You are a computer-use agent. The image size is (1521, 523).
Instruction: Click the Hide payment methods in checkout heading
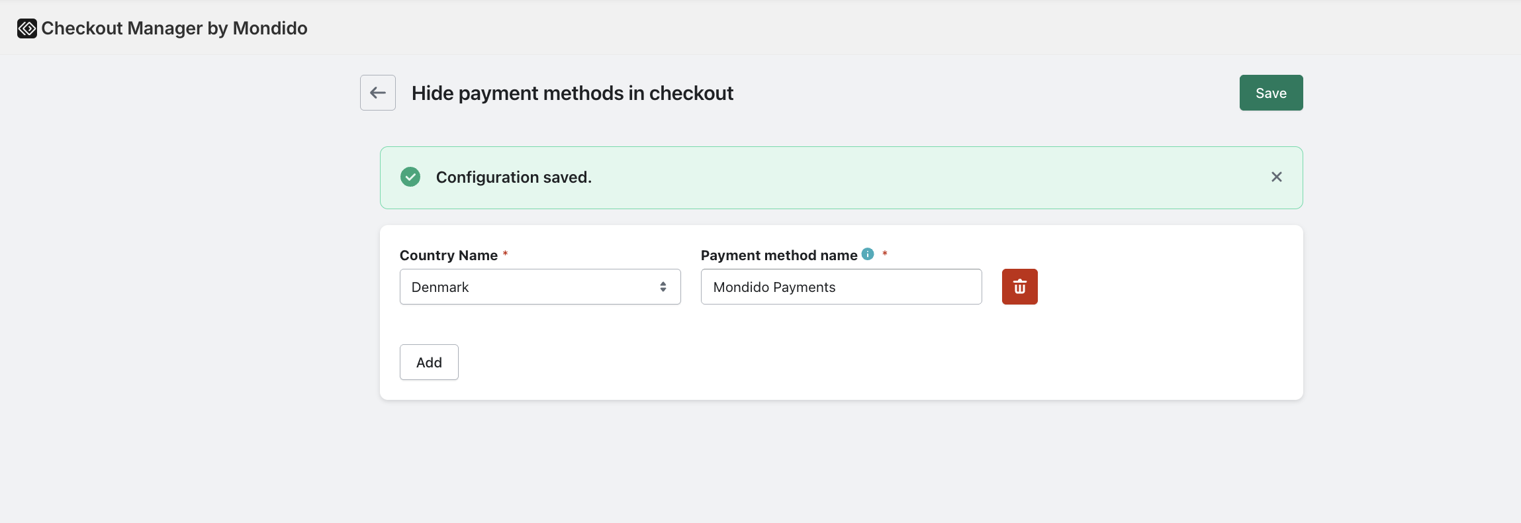(x=573, y=93)
